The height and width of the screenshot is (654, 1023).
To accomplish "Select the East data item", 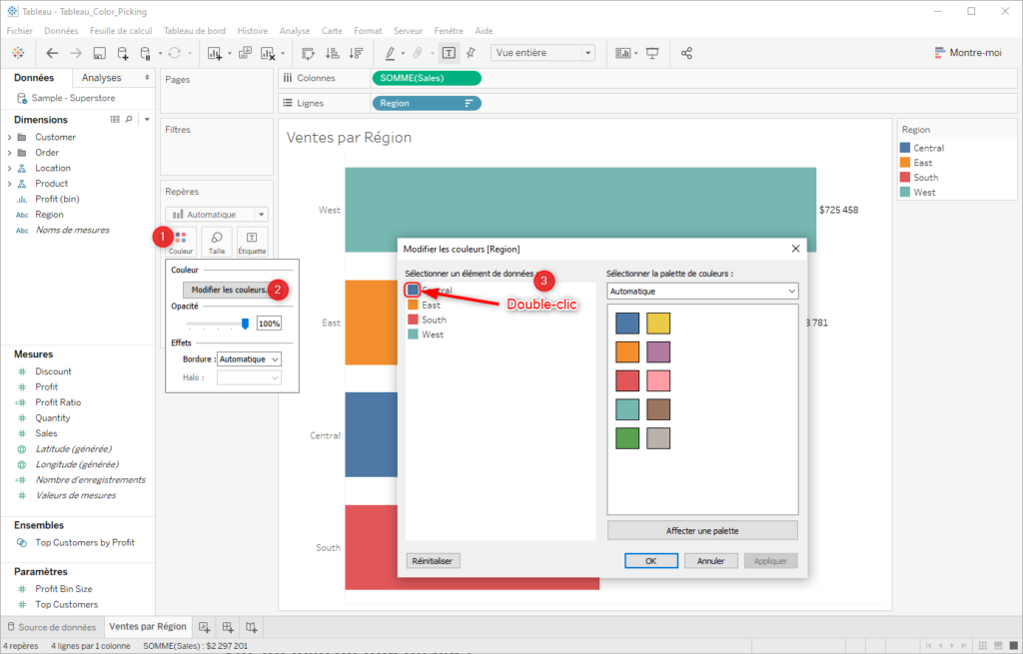I will click(x=431, y=306).
